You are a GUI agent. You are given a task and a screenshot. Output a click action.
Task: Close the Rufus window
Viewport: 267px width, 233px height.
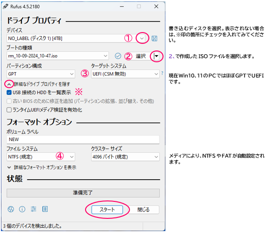pyautogui.click(x=156, y=7)
